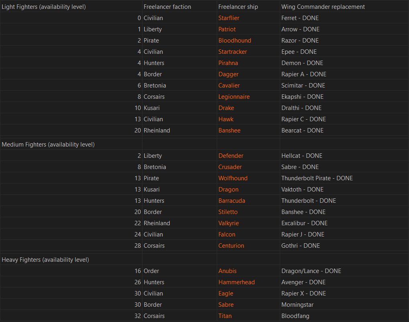This screenshot has height=322, width=409.
Task: Select the Morningstar replacement cell
Action: click(x=297, y=305)
